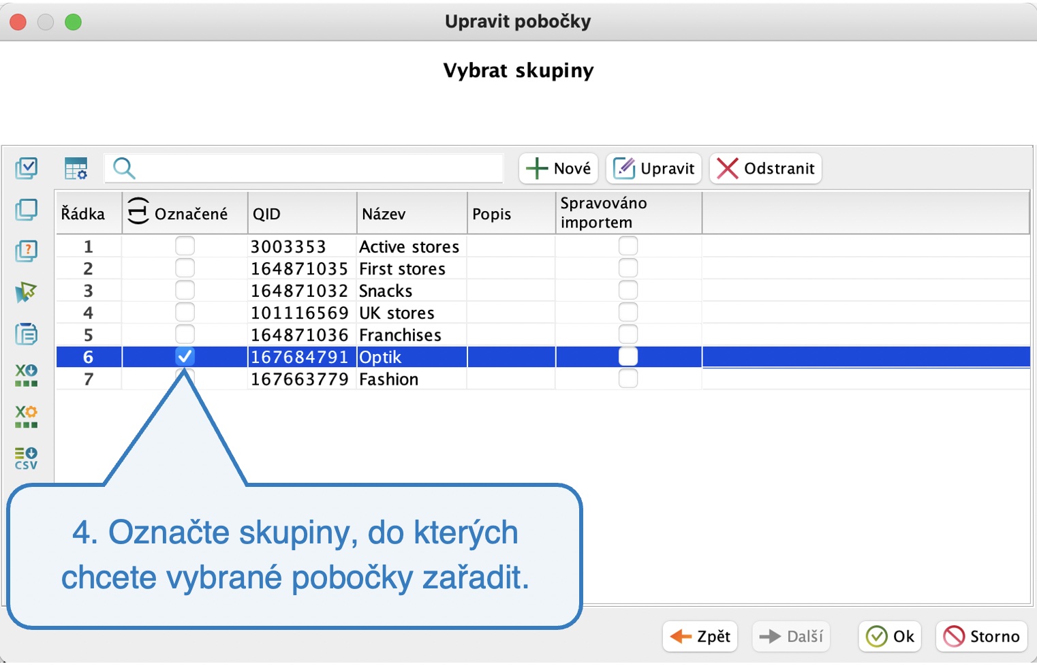Sort by Řádka column header
Image resolution: width=1037 pixels, height=666 pixels.
pyautogui.click(x=89, y=213)
